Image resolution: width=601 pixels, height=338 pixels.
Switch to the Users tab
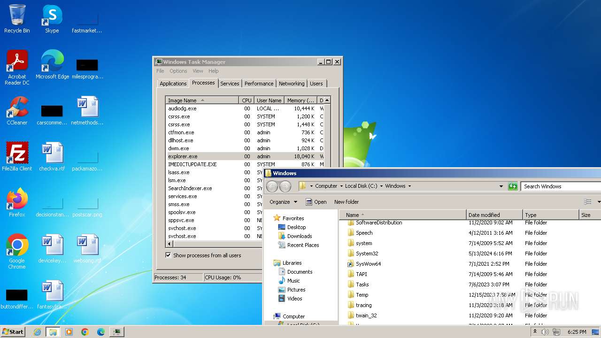[x=316, y=84]
